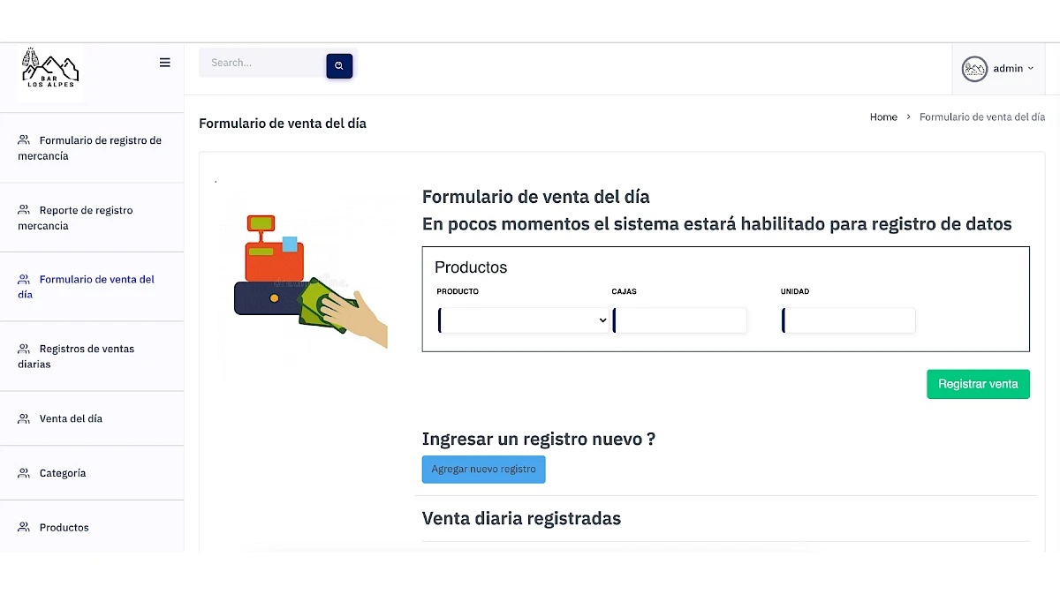Viewport: 1060px width, 594px height.
Task: Follow the Home breadcrumb link
Action: click(x=883, y=117)
